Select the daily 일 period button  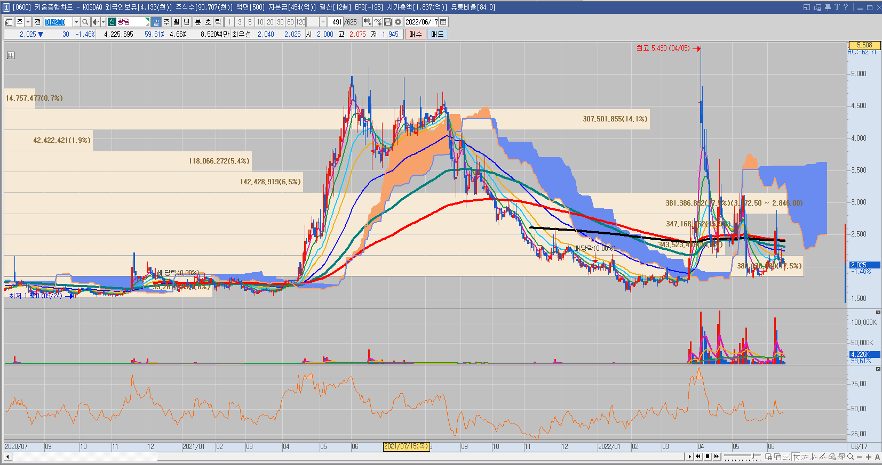[x=156, y=22]
